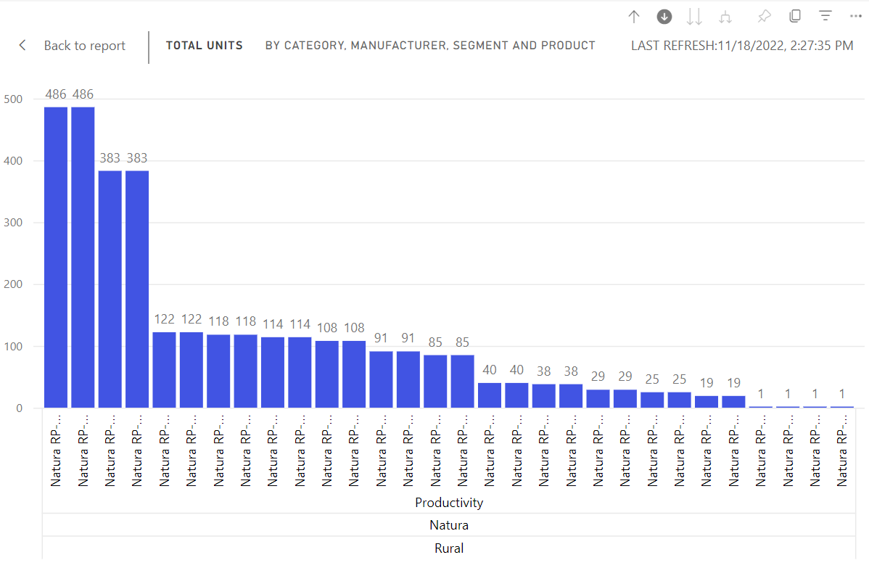This screenshot has height=568, width=869.
Task: Expand all down one level fork icon
Action: tap(725, 17)
